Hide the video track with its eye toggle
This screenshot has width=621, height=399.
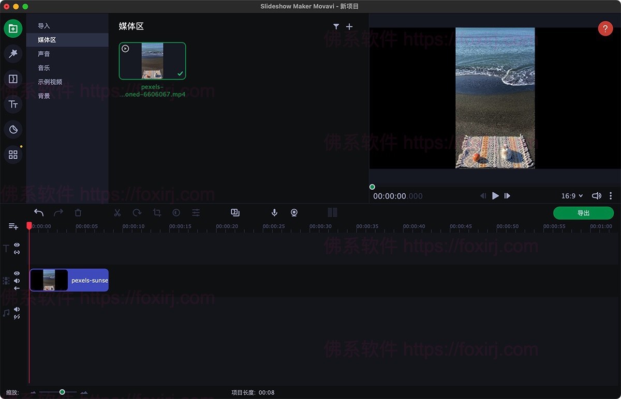pyautogui.click(x=17, y=273)
